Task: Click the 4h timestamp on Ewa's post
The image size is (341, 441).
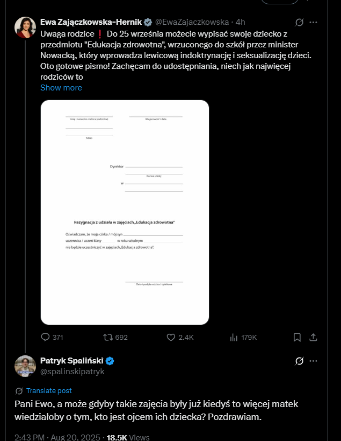Action: coord(240,22)
